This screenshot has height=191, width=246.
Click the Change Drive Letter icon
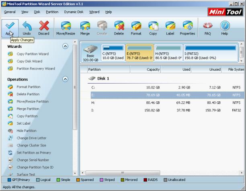[x=10, y=138]
